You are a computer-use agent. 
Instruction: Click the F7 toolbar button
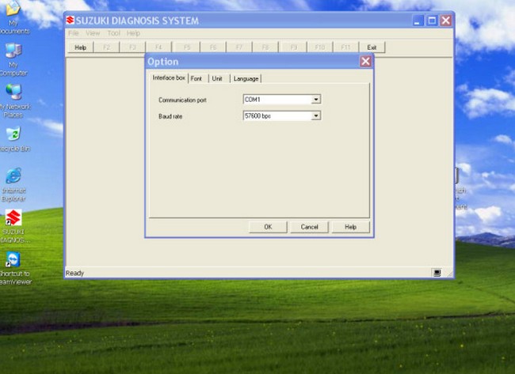[239, 47]
